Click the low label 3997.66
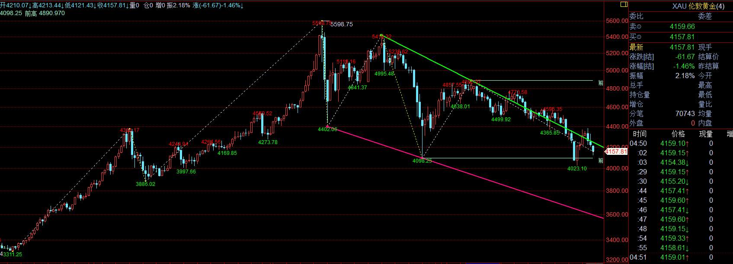733x264 pixels. pyautogui.click(x=186, y=172)
